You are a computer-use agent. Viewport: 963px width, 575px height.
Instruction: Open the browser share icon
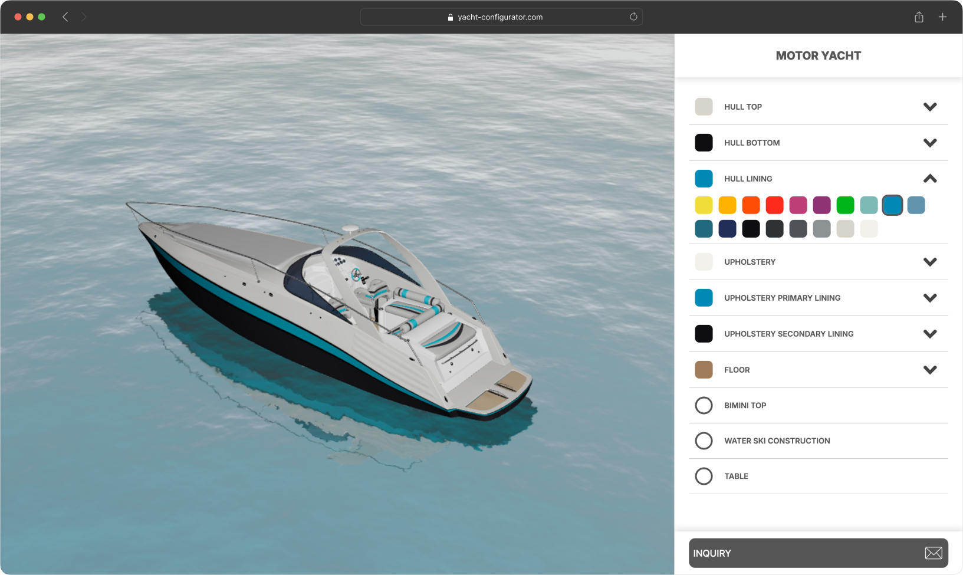tap(919, 17)
